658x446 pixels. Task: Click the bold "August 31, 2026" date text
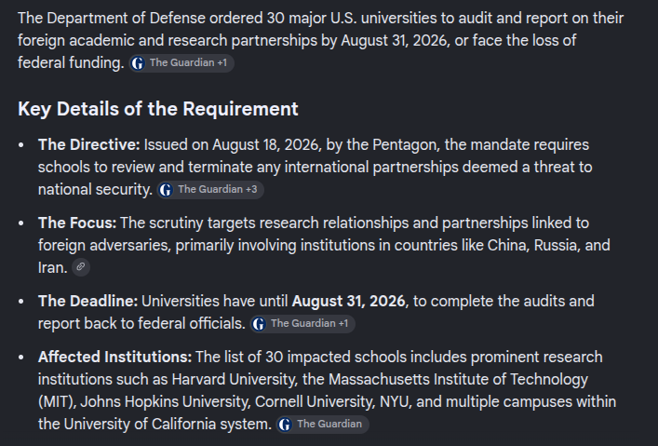(349, 301)
